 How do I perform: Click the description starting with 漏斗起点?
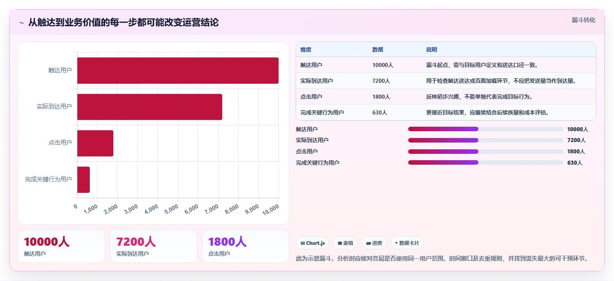click(x=482, y=65)
